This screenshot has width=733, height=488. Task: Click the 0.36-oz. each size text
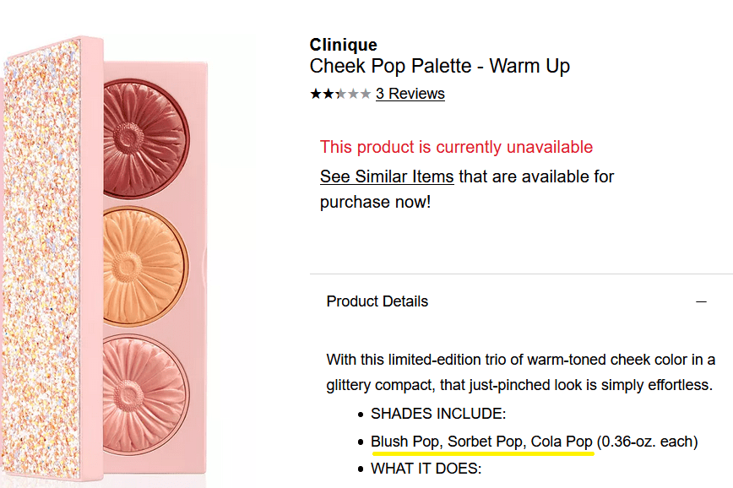click(x=648, y=442)
